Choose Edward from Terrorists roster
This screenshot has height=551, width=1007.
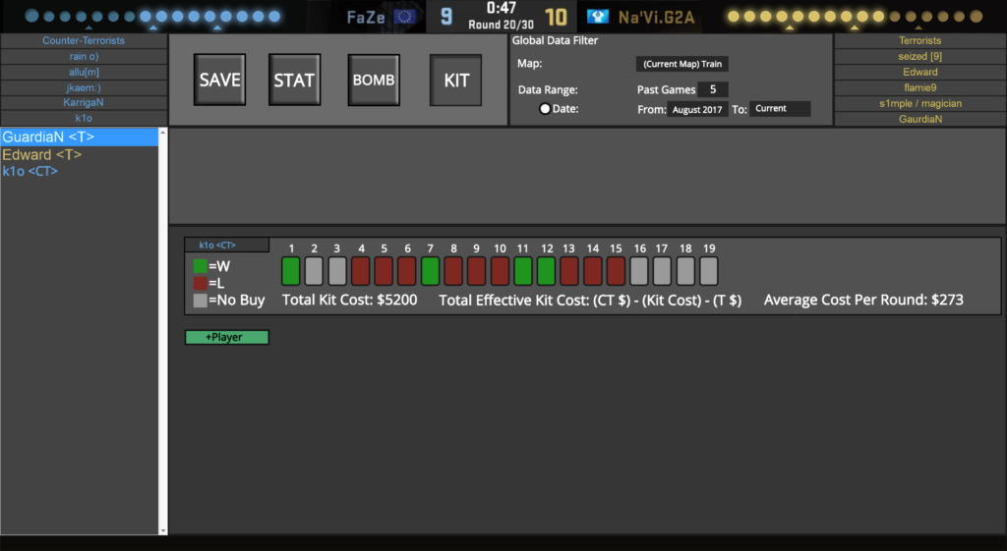(x=919, y=72)
